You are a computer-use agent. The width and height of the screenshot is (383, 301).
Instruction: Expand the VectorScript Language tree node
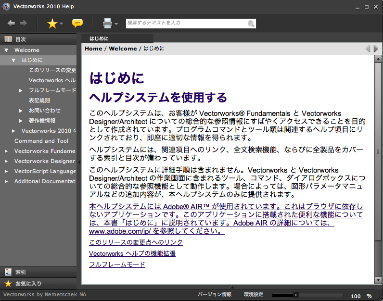click(6, 171)
